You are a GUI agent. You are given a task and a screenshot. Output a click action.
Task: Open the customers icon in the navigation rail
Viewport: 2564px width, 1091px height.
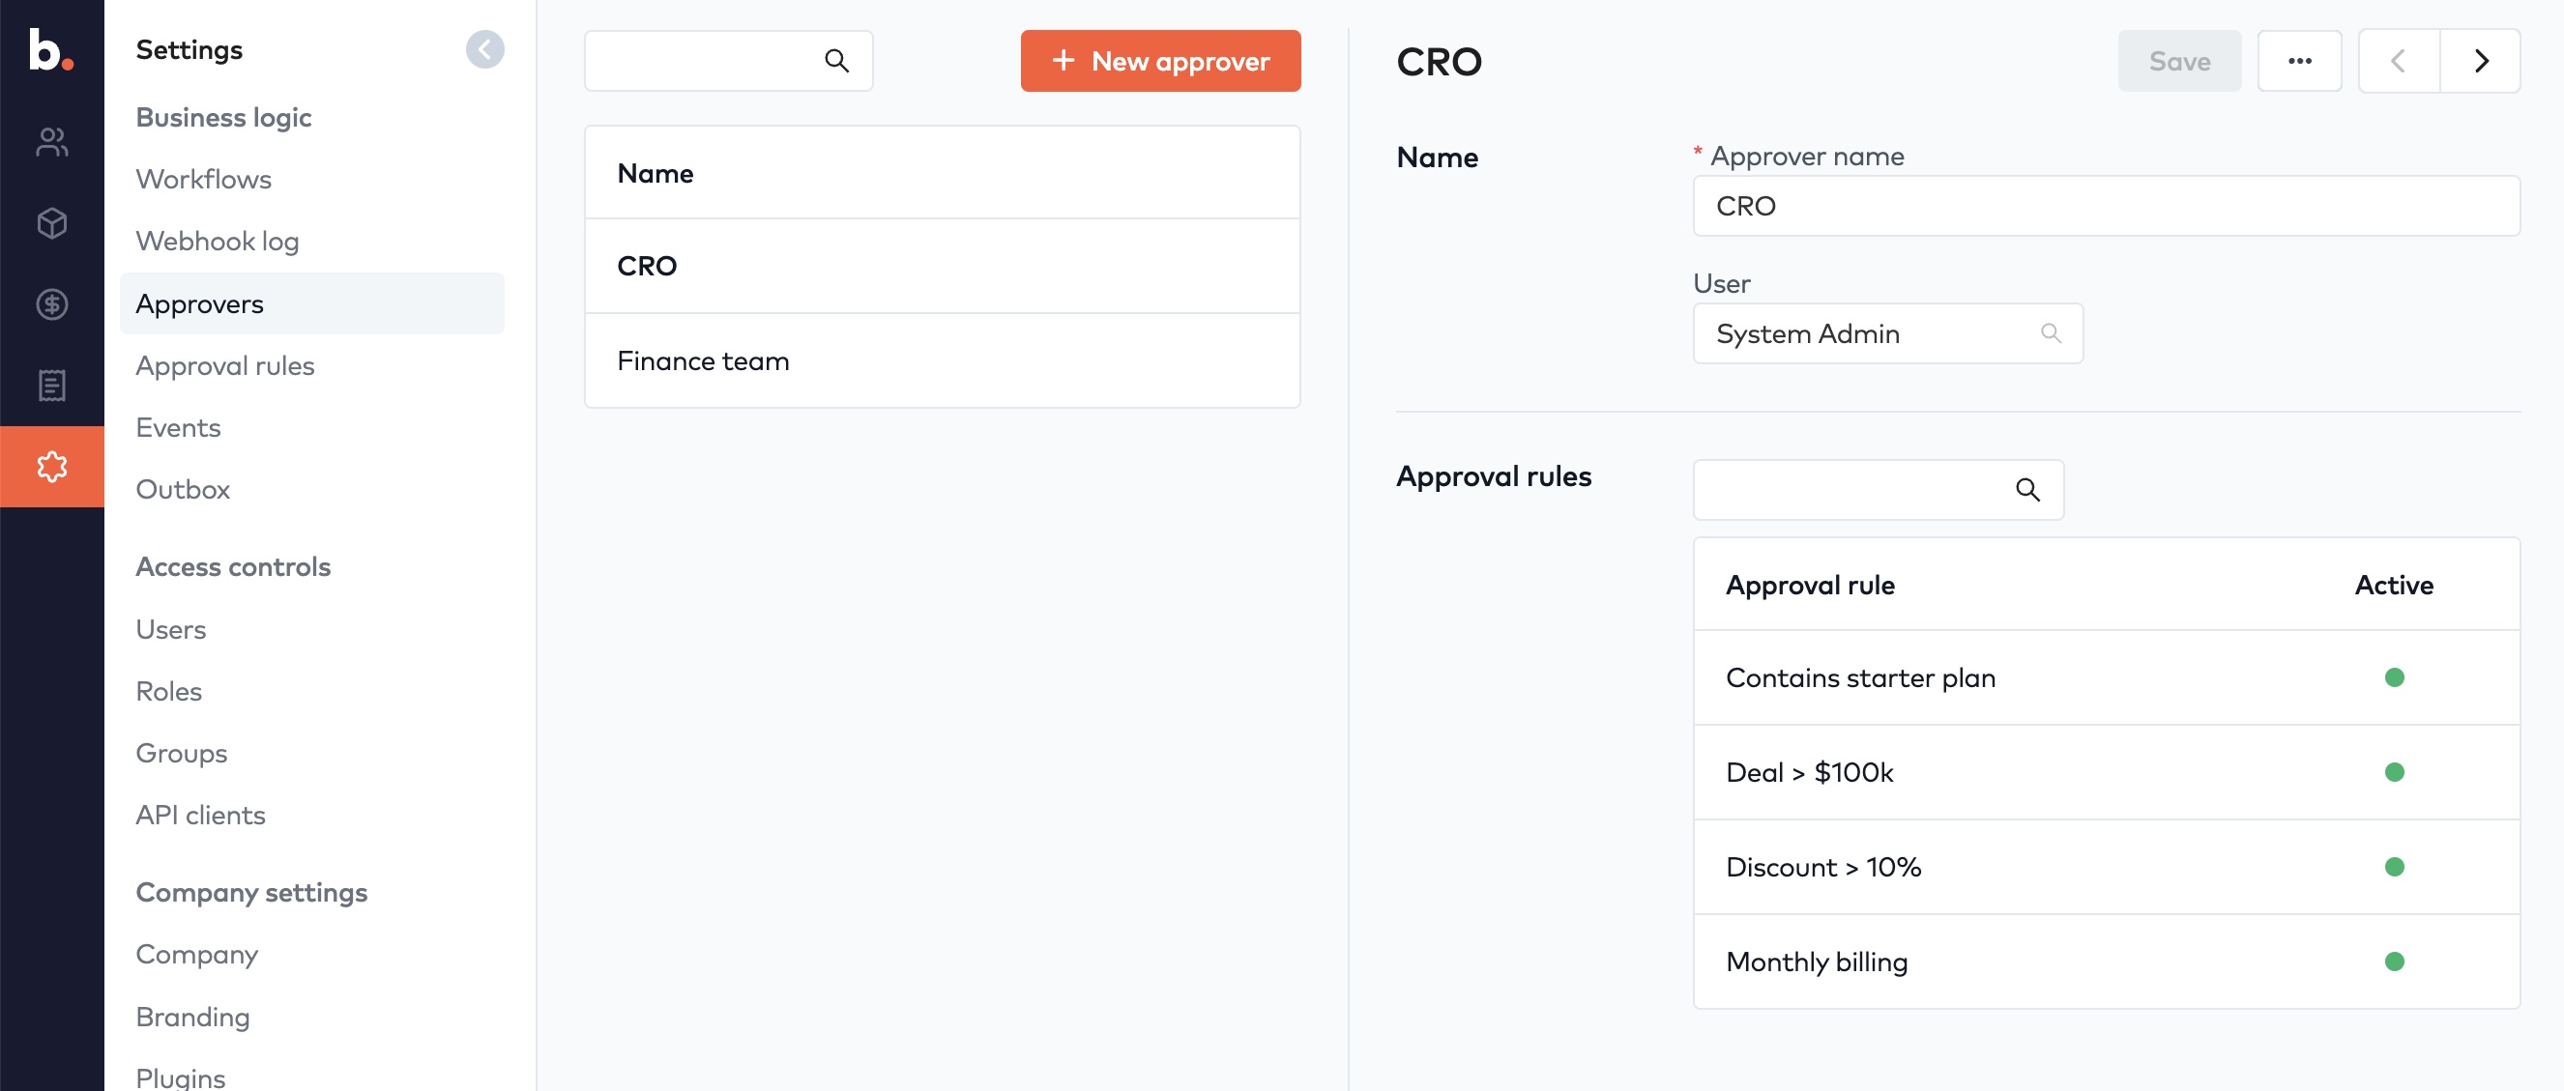click(52, 142)
